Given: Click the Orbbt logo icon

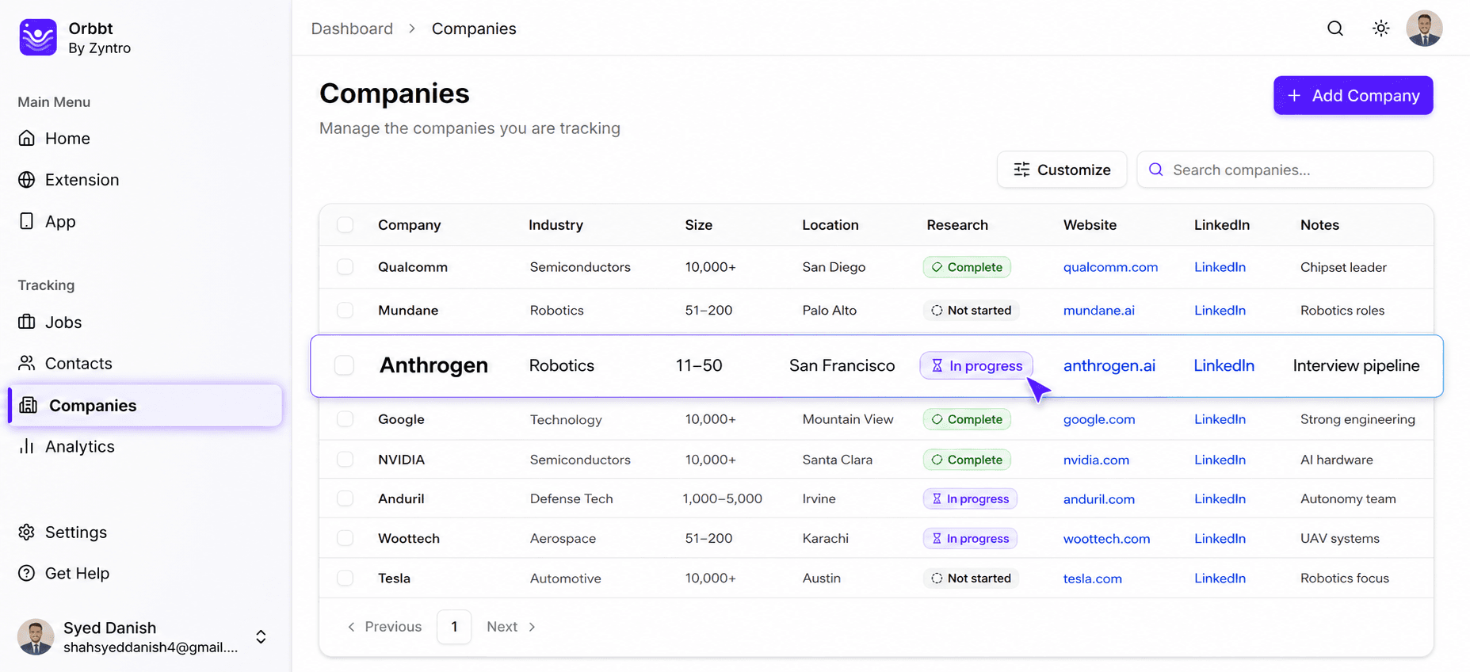Looking at the screenshot, I should pos(38,37).
